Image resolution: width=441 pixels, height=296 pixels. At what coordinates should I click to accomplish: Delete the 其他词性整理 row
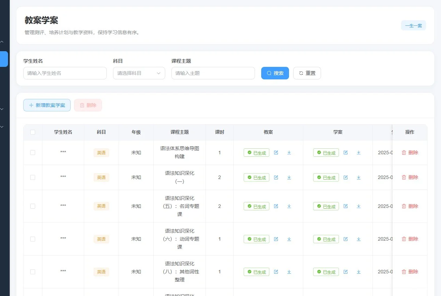pos(410,272)
